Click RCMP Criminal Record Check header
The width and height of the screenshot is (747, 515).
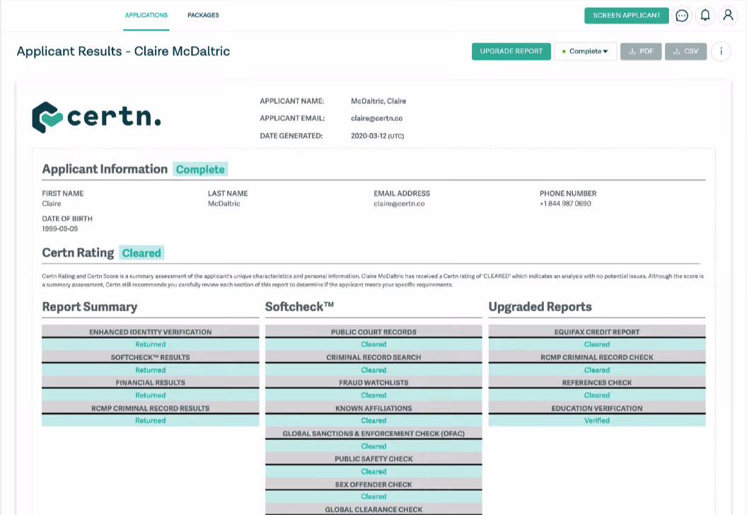coord(597,357)
